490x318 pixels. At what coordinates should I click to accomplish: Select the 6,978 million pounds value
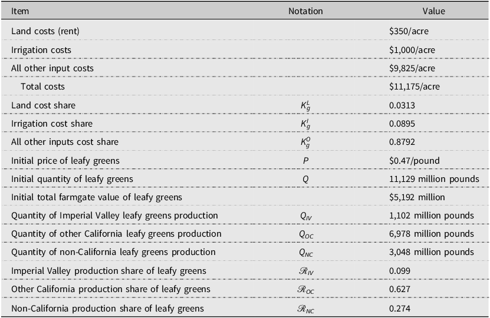[431, 234]
